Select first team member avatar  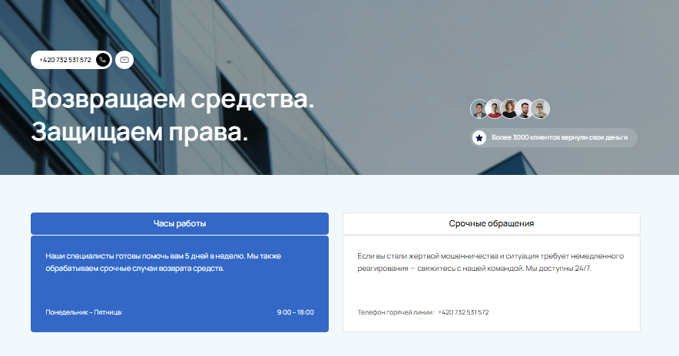[x=479, y=109]
